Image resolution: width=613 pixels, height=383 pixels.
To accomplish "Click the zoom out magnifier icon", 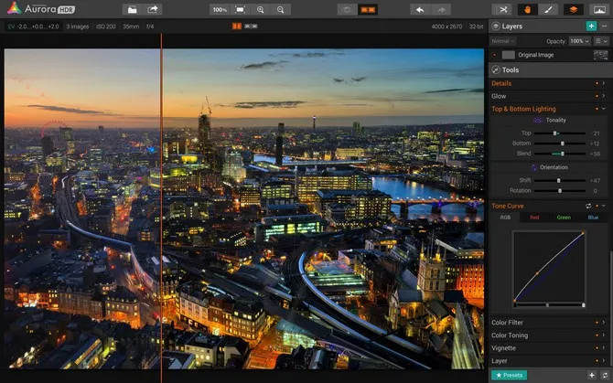I will point(281,9).
